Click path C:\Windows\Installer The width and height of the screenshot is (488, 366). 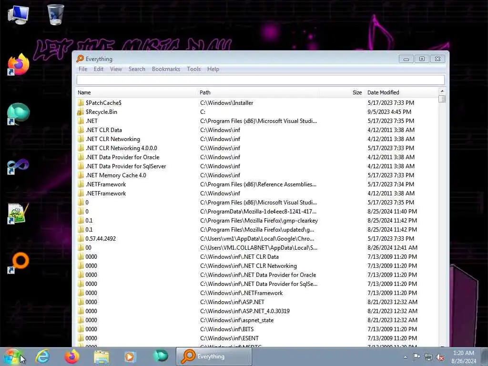coord(226,103)
